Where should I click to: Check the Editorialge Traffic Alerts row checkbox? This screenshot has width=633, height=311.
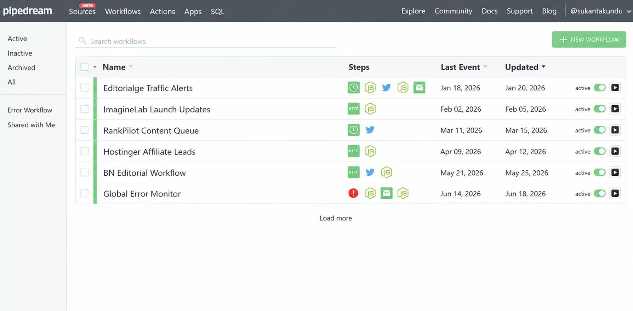pos(84,88)
